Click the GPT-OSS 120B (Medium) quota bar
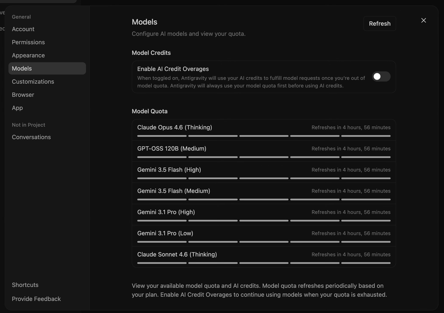 [264, 157]
